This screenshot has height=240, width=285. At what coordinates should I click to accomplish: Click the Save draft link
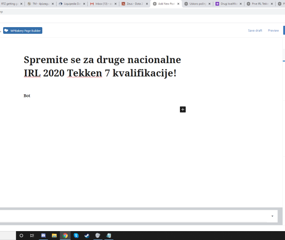(x=255, y=31)
